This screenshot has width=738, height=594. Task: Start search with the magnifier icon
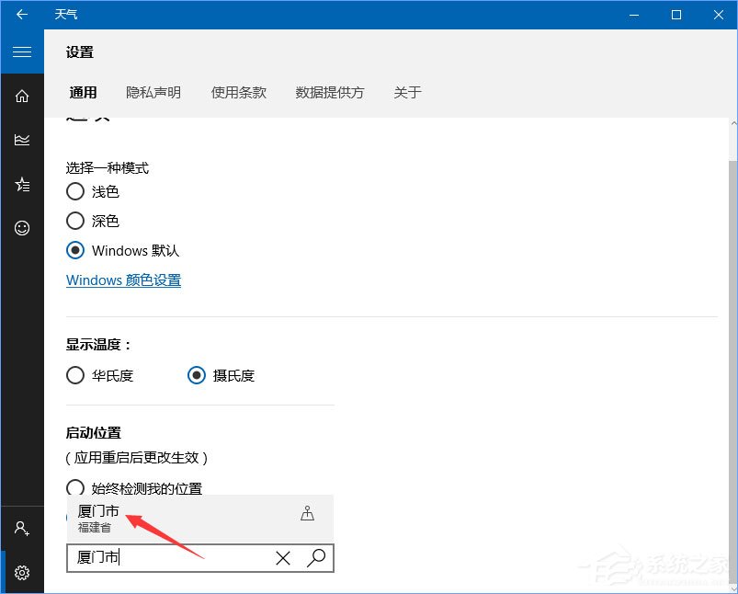(x=316, y=558)
